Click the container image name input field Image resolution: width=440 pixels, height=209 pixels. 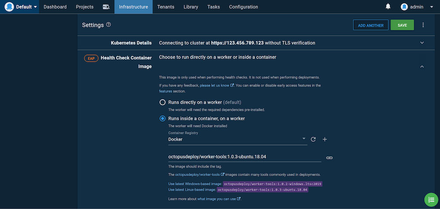pyautogui.click(x=245, y=157)
